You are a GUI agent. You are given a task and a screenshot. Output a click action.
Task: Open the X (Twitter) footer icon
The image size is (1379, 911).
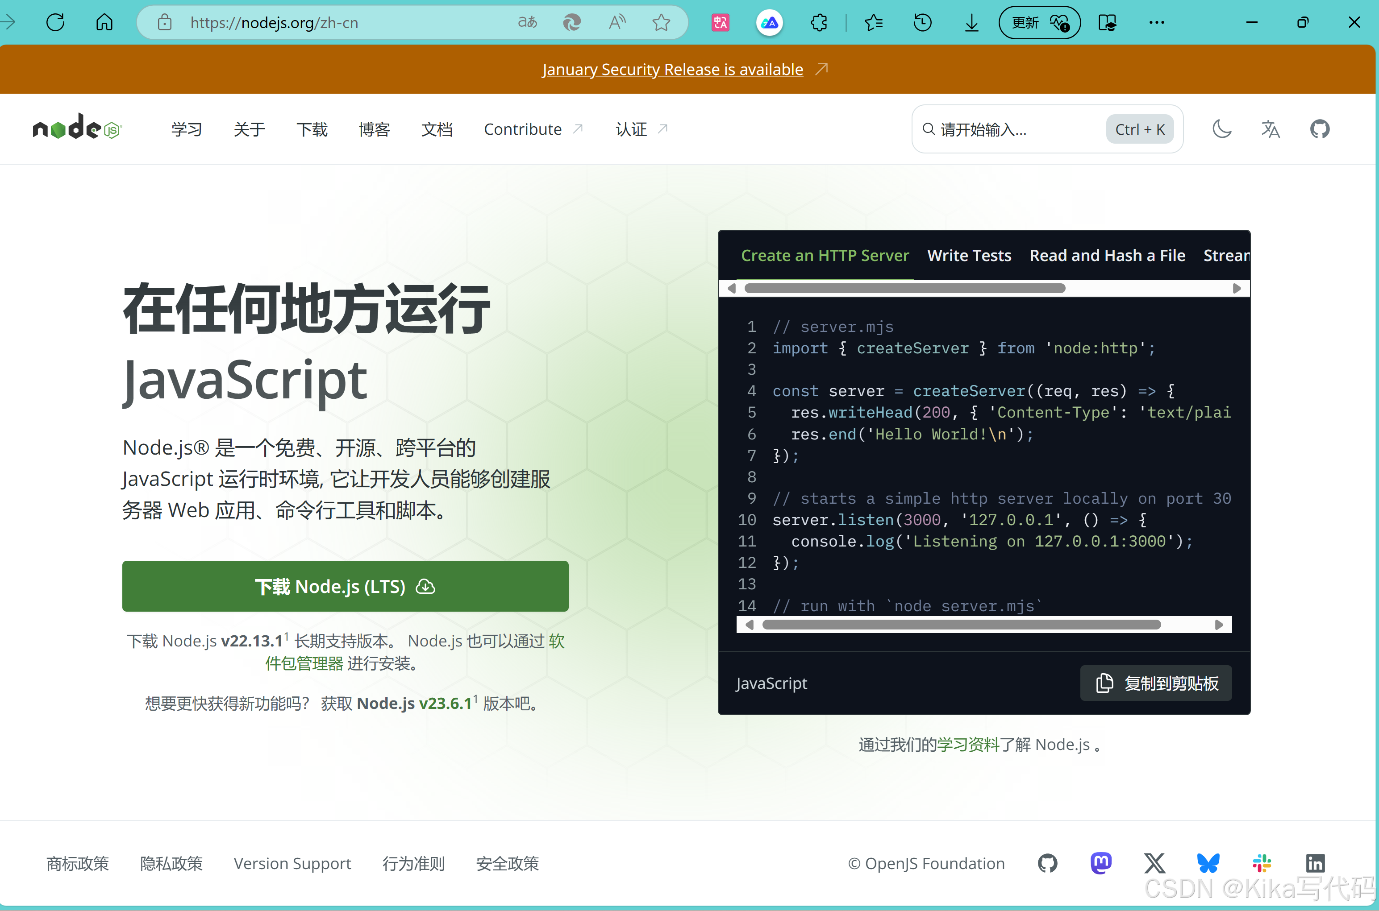tap(1154, 863)
